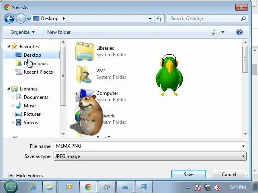Select the Favorites star header
258x193 pixels.
[x=25, y=47]
